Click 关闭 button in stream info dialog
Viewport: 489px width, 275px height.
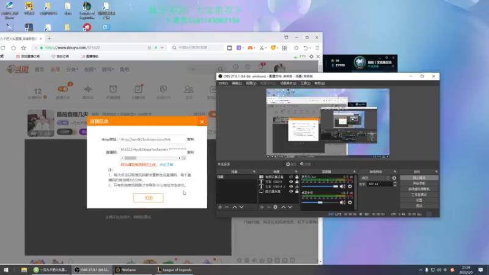[x=149, y=198]
